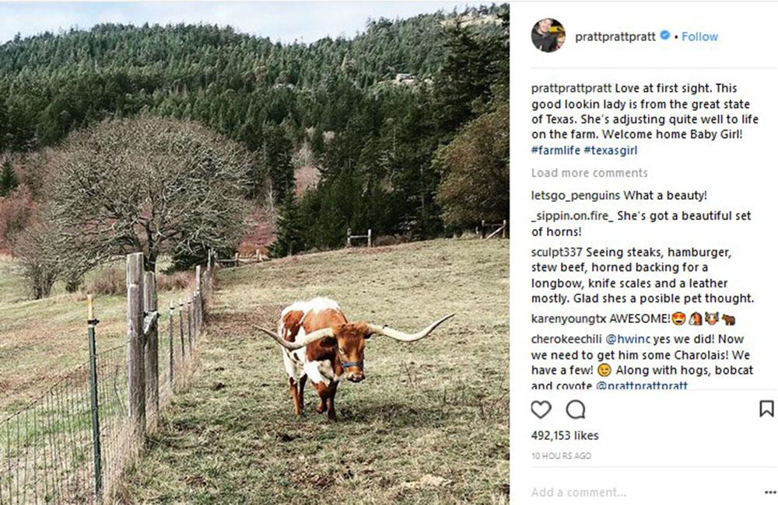The width and height of the screenshot is (778, 505).
Task: Open karenyoungtx commenter profile
Action: click(569, 319)
